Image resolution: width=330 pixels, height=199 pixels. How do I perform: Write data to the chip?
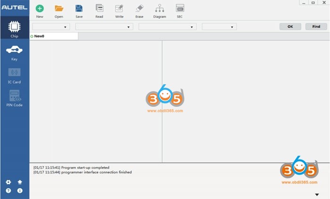[x=119, y=8]
